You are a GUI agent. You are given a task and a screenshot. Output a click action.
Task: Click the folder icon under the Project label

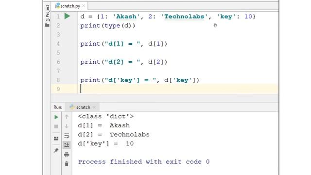(x=47, y=25)
